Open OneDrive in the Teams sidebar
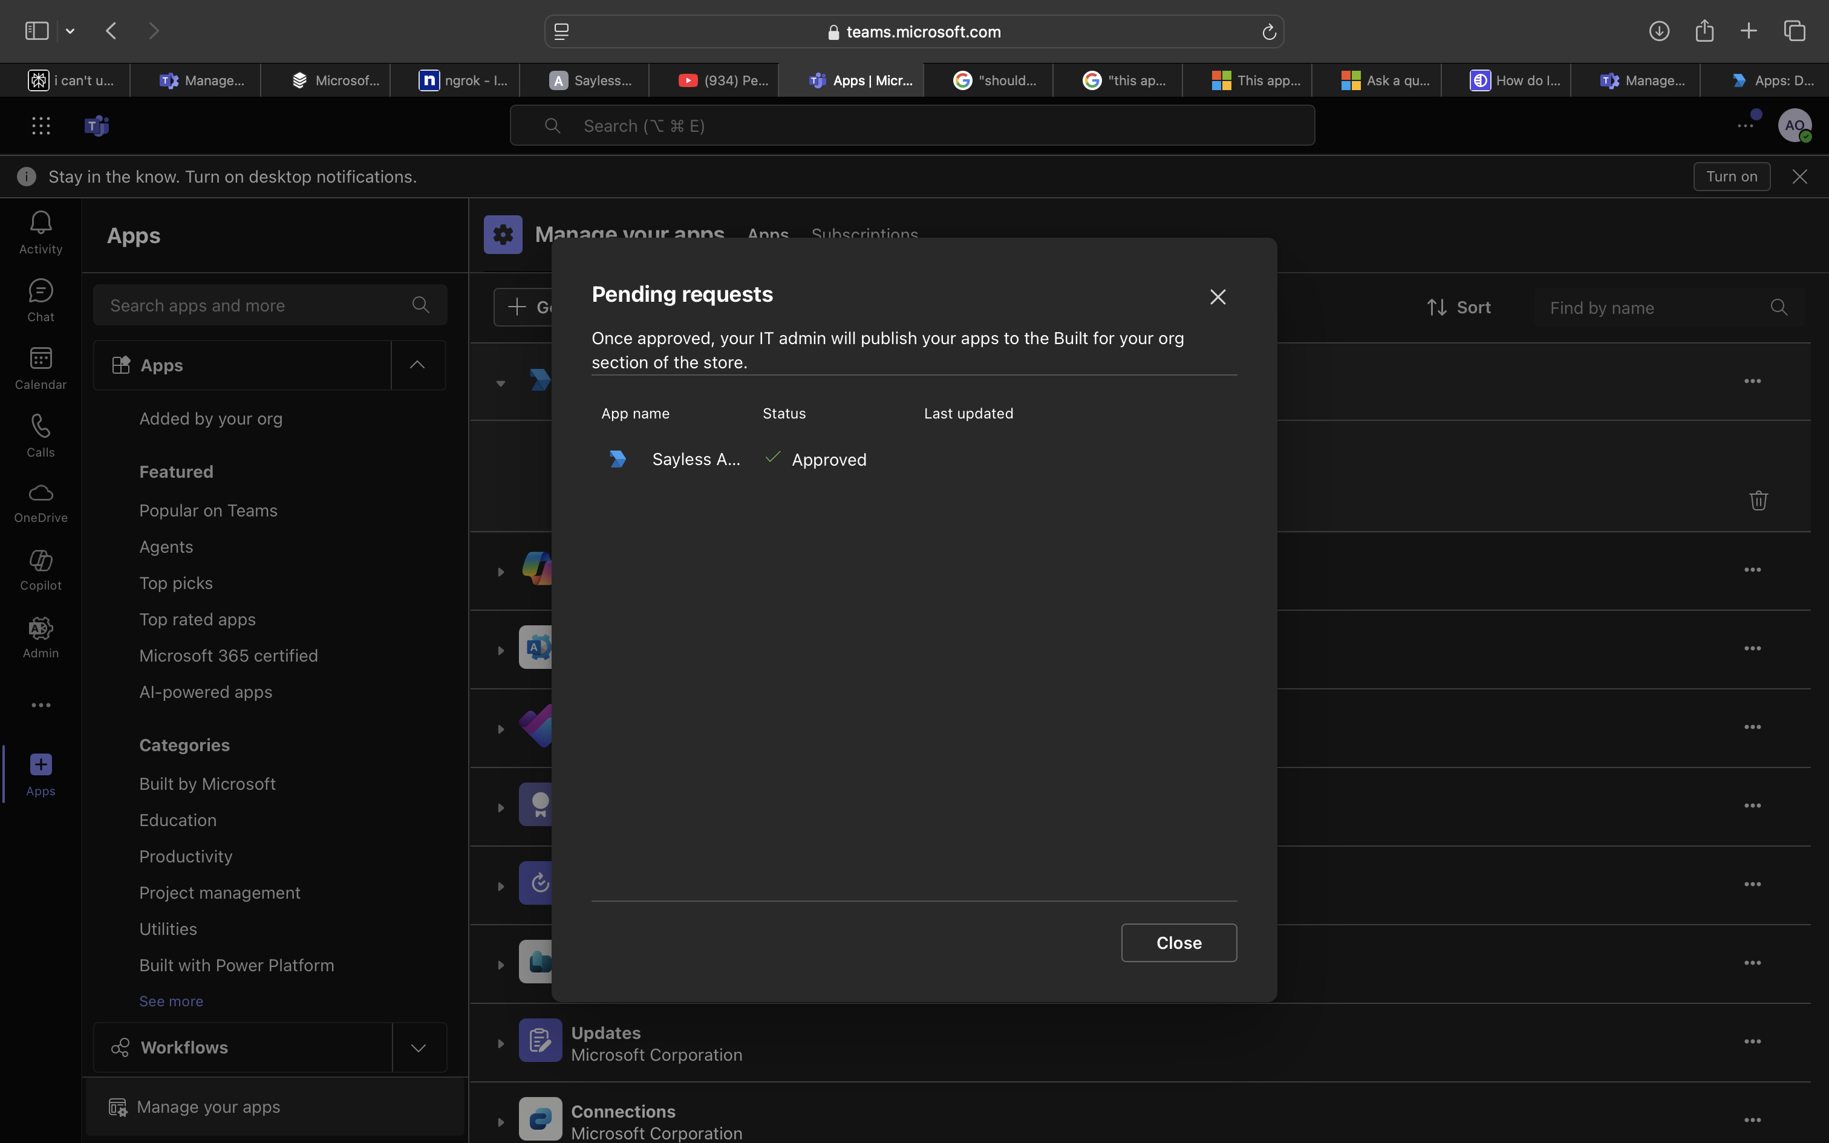 (x=41, y=503)
